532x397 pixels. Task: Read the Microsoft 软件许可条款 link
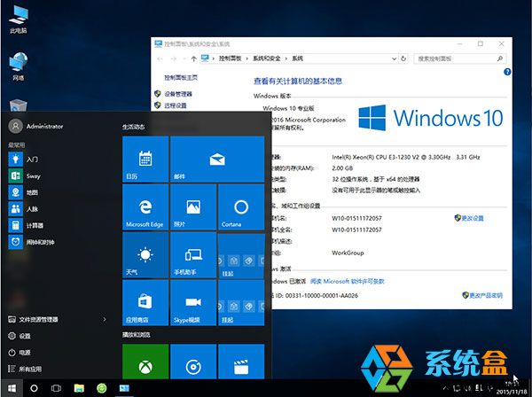tap(347, 281)
